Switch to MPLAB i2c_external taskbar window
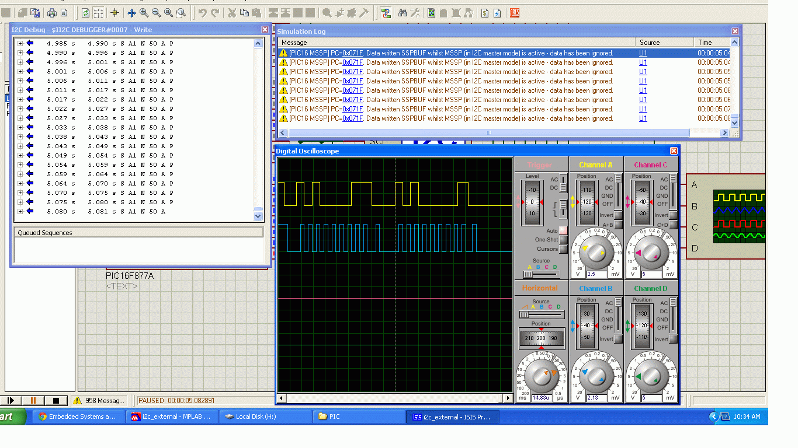 [172, 416]
